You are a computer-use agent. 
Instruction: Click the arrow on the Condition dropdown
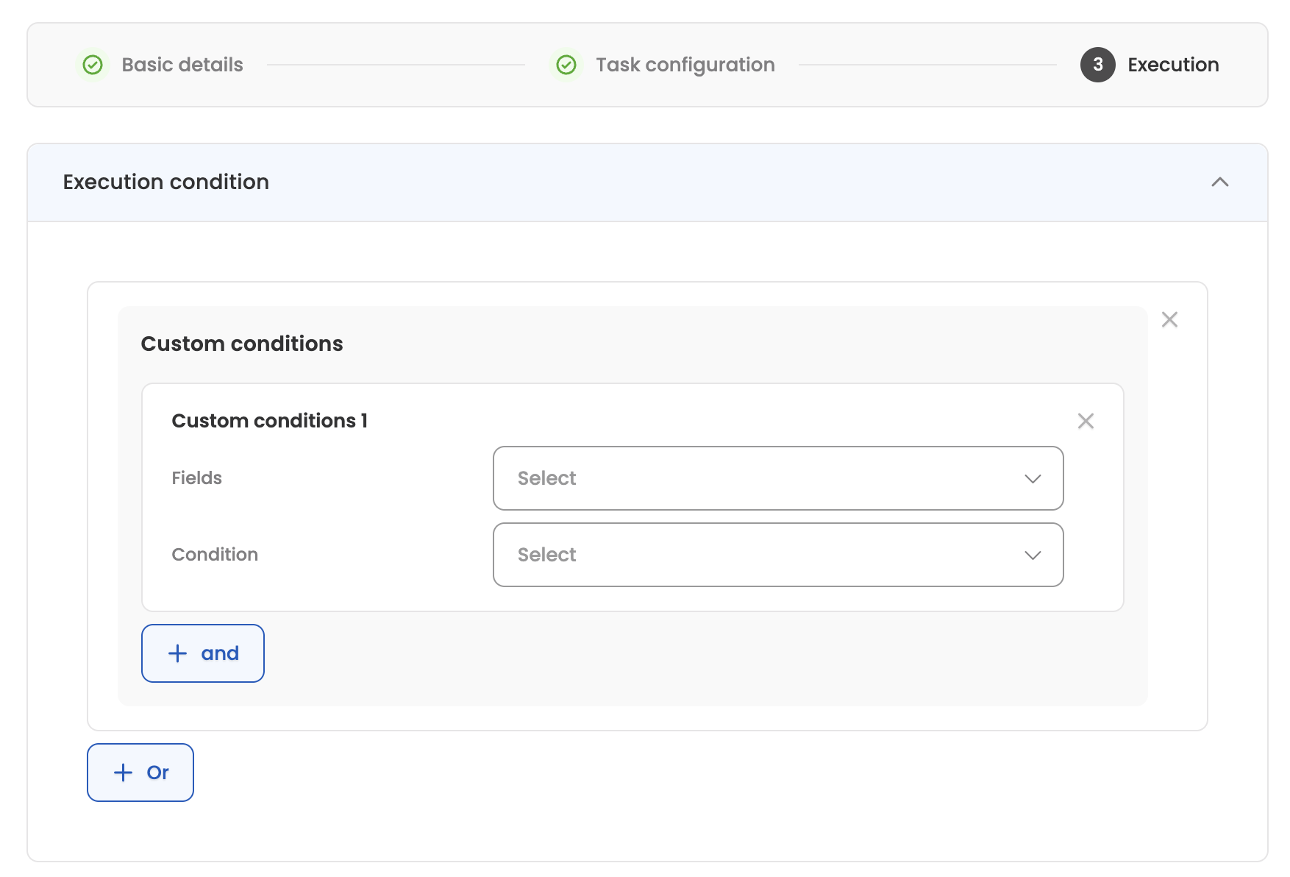1033,555
